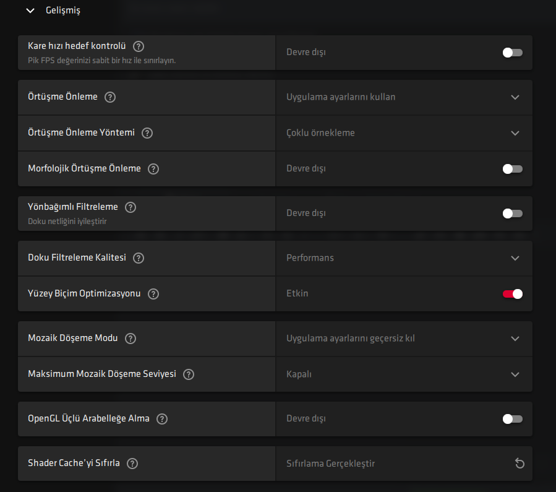Click reset icon for Shader Cache'yi Sıfırla
The width and height of the screenshot is (556, 492).
tap(520, 464)
